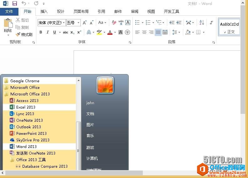Click the Paste (粘贴) clipboard icon
The image size is (248, 178).
click(x=8, y=24)
